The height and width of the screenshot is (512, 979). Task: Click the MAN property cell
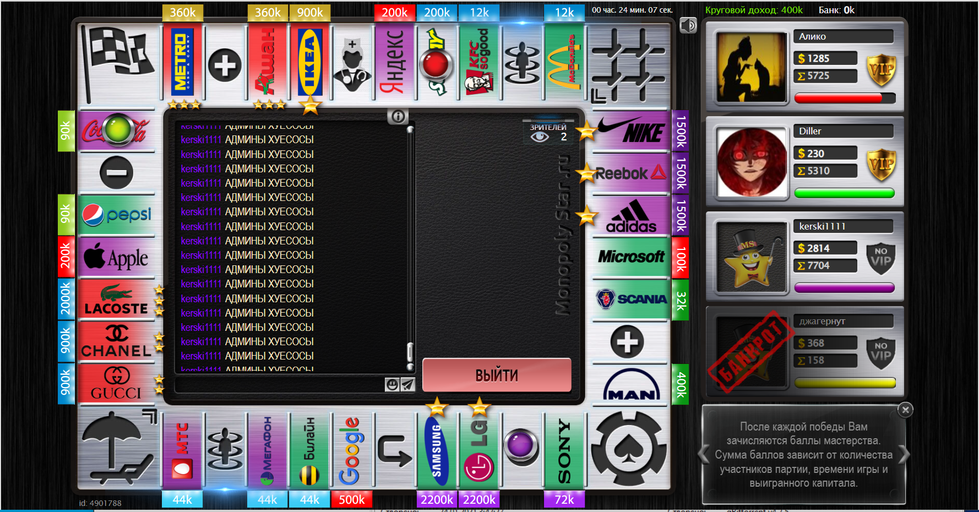click(x=631, y=384)
